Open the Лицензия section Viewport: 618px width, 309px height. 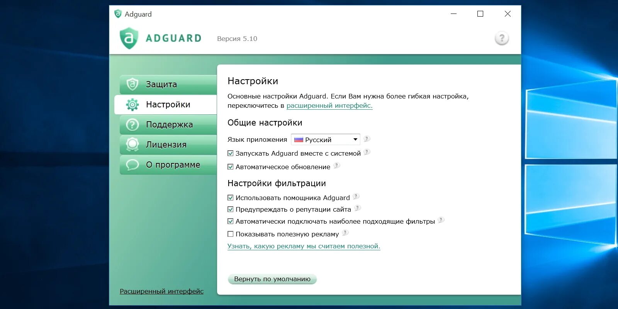click(x=168, y=144)
